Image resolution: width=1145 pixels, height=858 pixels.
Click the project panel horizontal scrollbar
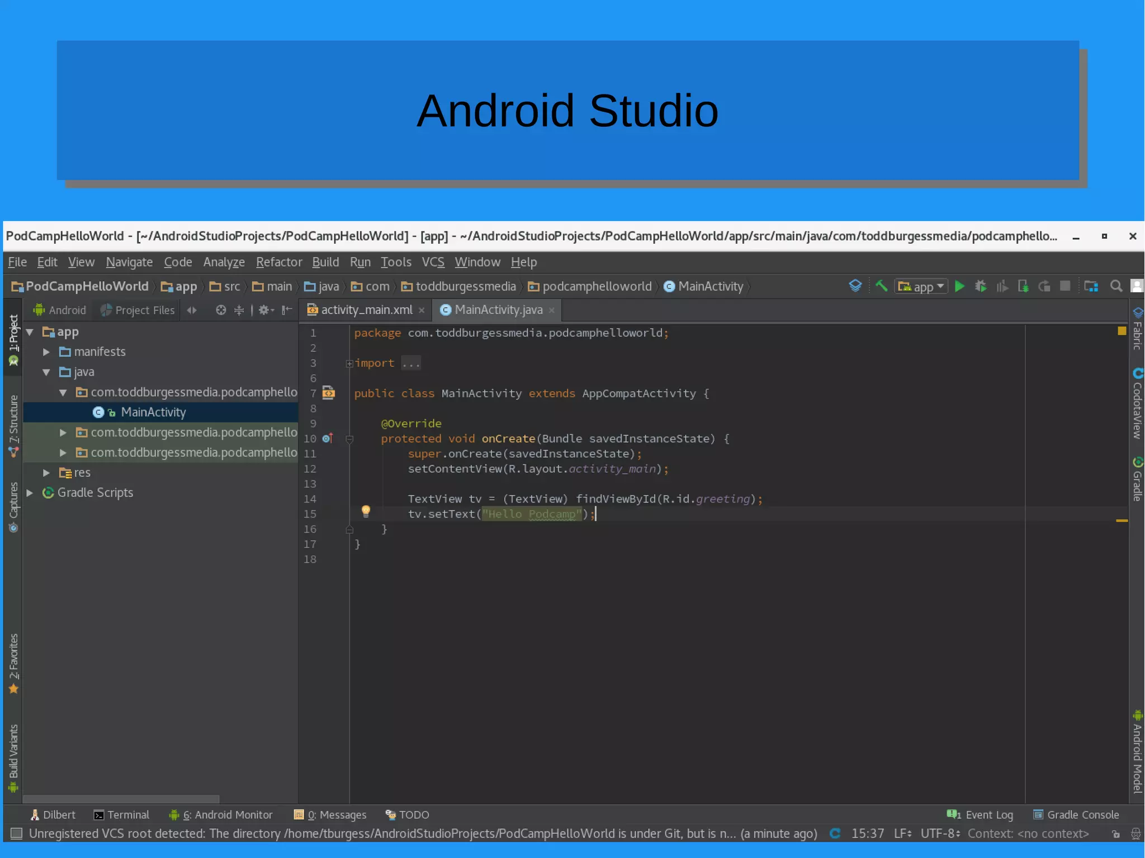click(121, 799)
